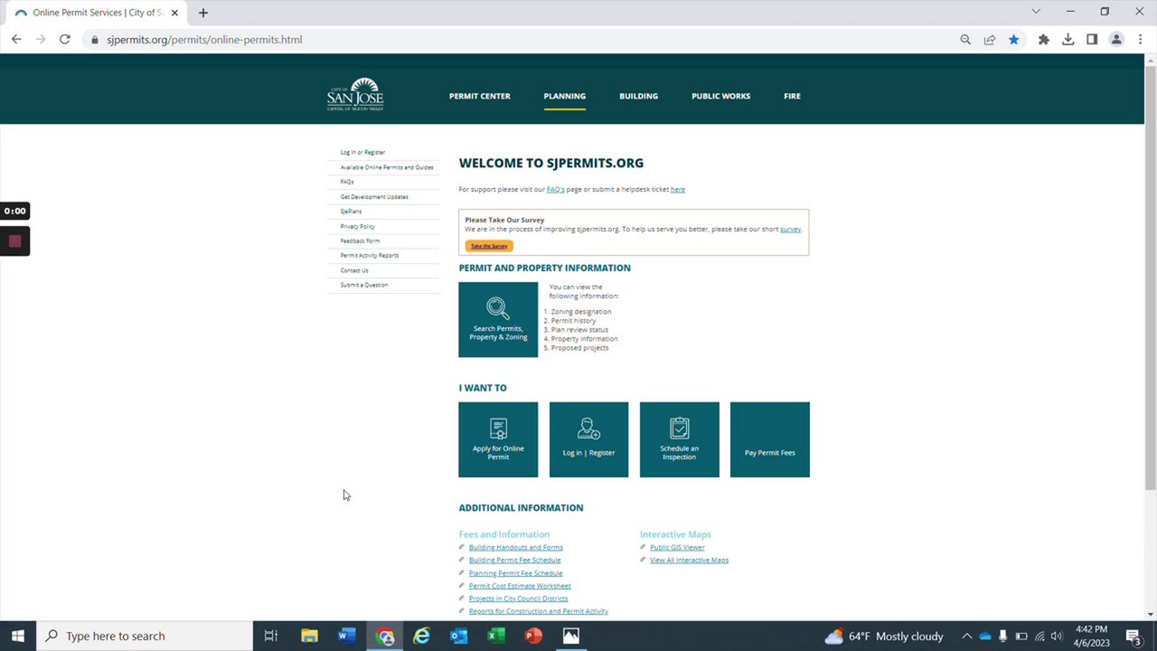1157x651 pixels.
Task: Open the 'survey' inline link
Action: point(790,229)
